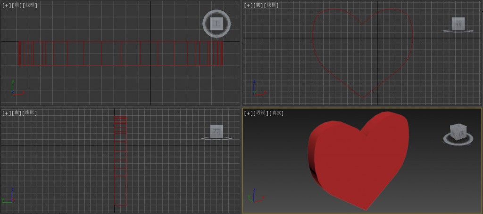Image resolution: width=483 pixels, height=214 pixels.
Task: Open 线框 shading menu in the left (左) viewport
Action: click(30, 113)
